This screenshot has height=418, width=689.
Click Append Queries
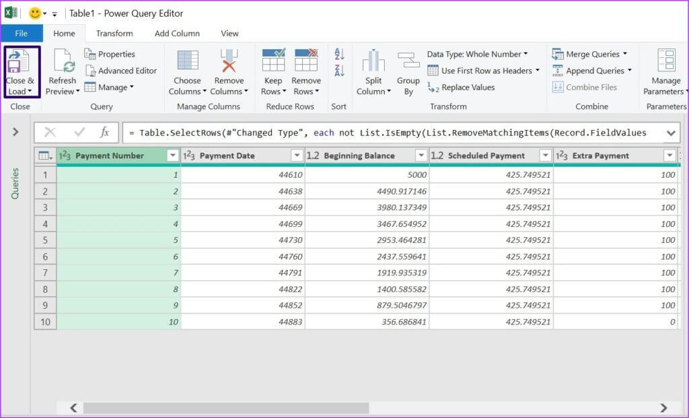point(591,70)
